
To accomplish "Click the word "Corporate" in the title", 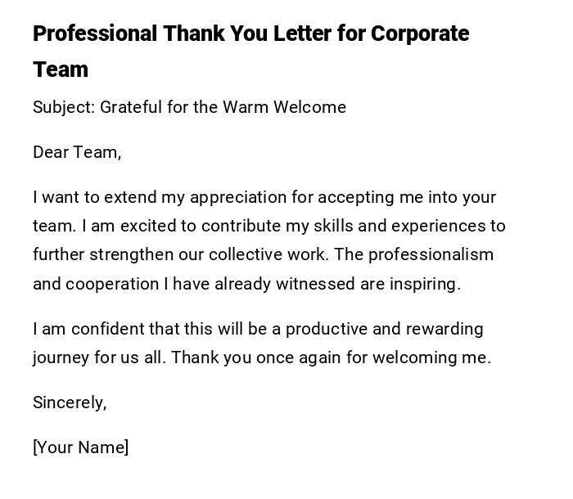I will 420,34.
